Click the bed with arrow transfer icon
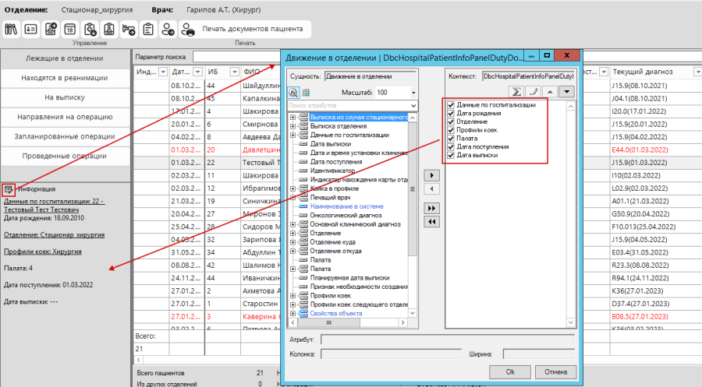702x387 pixels. (129, 30)
